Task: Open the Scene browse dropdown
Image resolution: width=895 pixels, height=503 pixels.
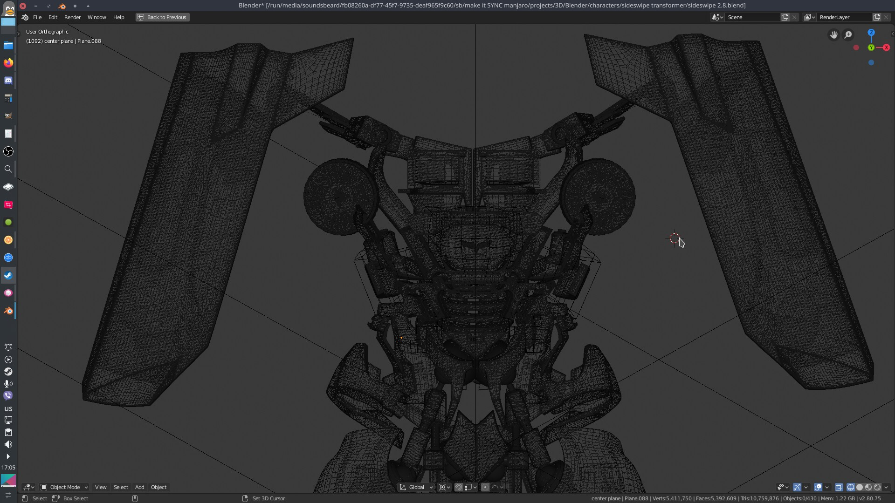Action: coord(717,17)
